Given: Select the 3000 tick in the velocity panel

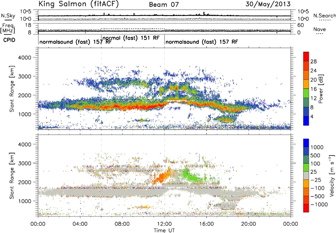Looking at the screenshot, I should click(x=24, y=163).
